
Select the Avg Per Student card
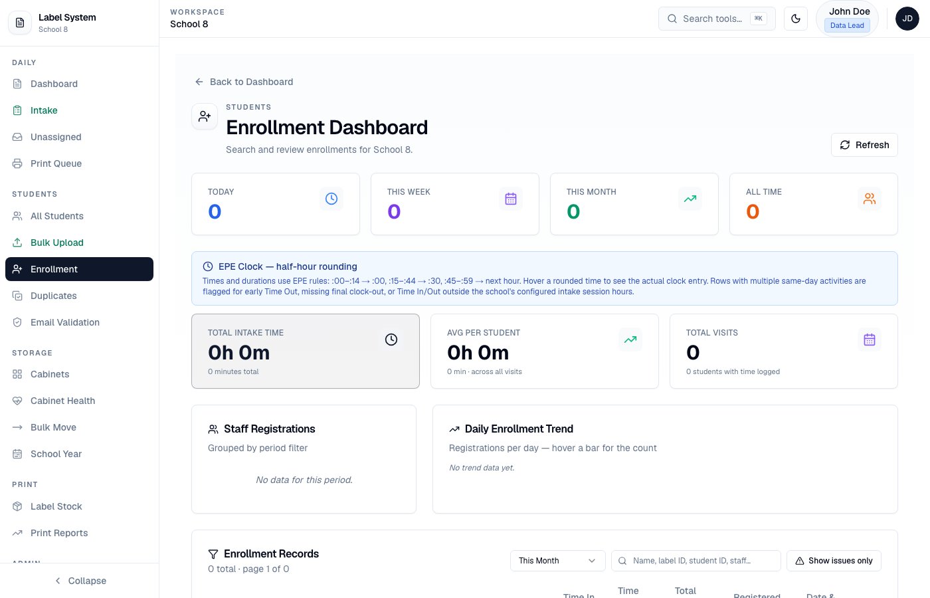pos(545,351)
